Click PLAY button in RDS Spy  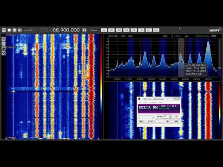(x=141, y=121)
